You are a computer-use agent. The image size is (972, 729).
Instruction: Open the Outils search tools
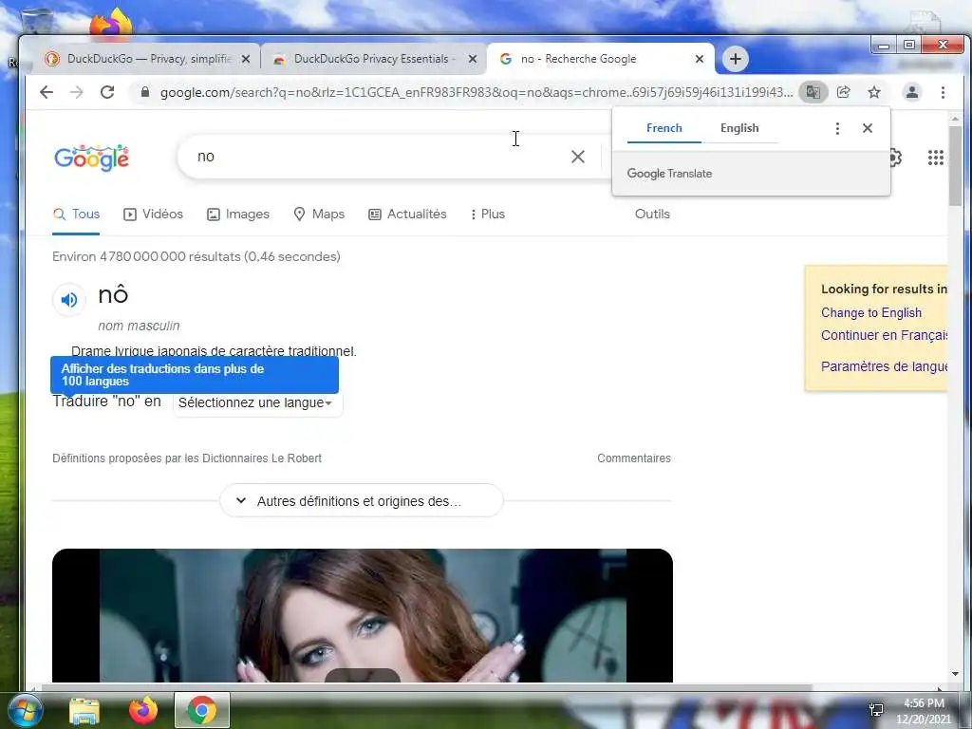click(x=652, y=215)
